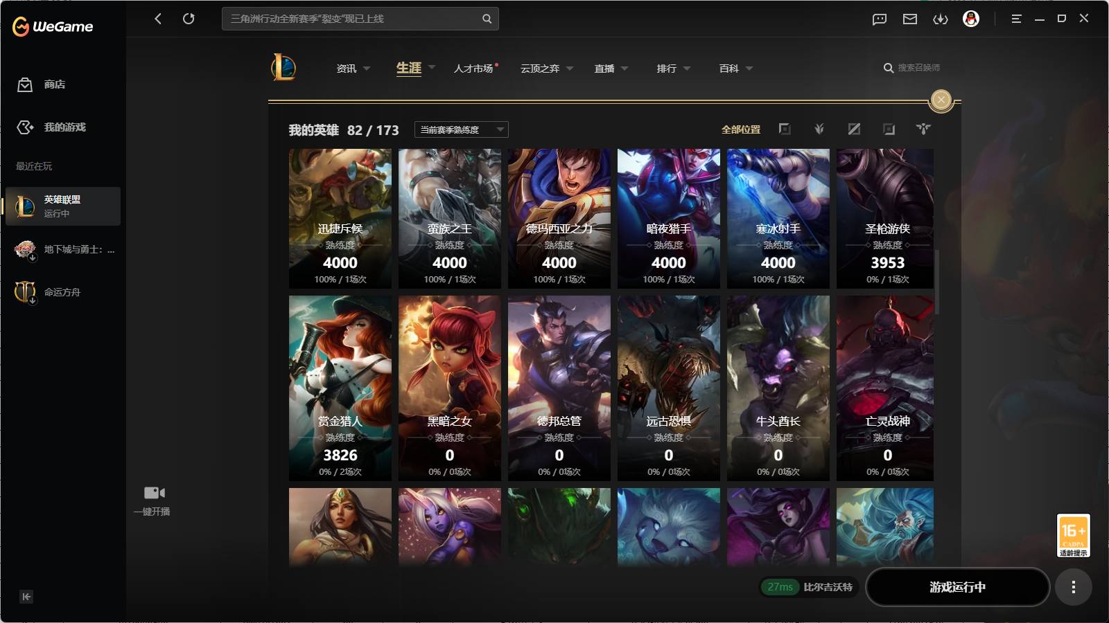The height and width of the screenshot is (623, 1109).
Task: Click the 27ms 比尔吉沃特 server indicator
Action: pos(809,587)
